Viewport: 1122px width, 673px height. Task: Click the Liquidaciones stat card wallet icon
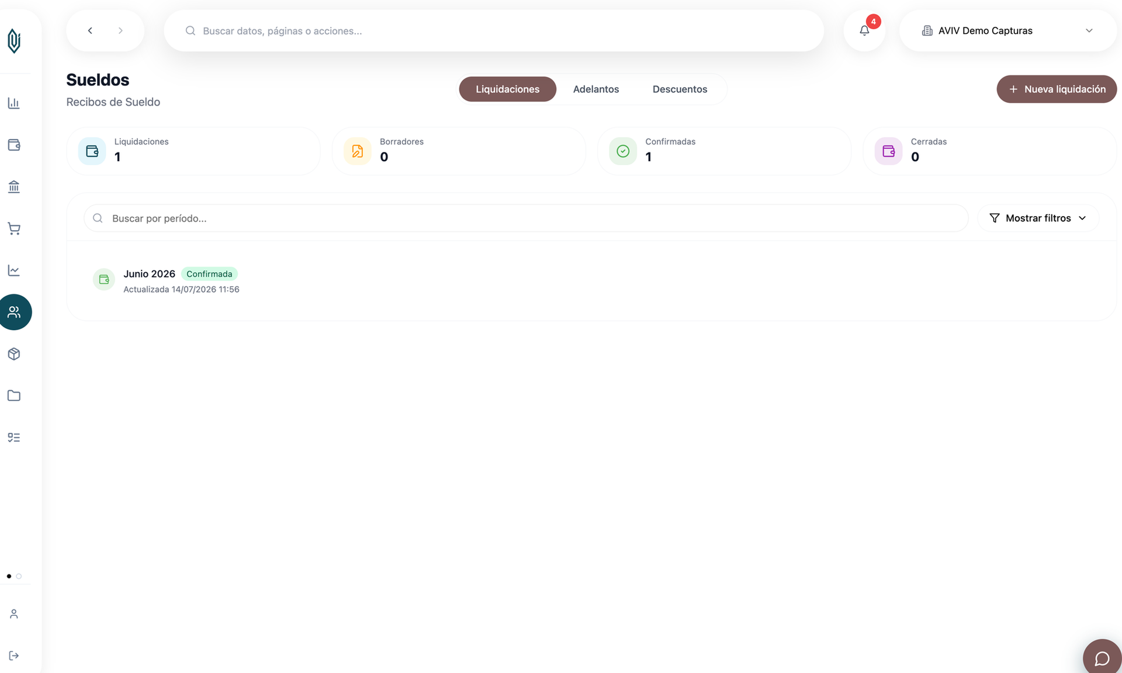pos(92,151)
